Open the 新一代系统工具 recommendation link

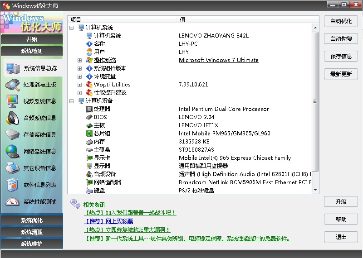click(x=188, y=239)
